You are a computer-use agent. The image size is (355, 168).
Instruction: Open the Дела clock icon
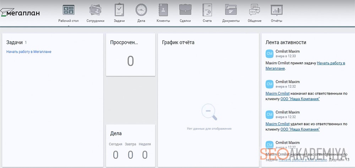pos(141,10)
